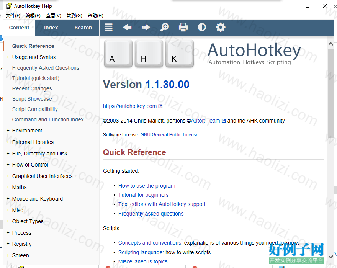
Task: Open Text editors with AutoHotkey support
Action: pyautogui.click(x=162, y=204)
